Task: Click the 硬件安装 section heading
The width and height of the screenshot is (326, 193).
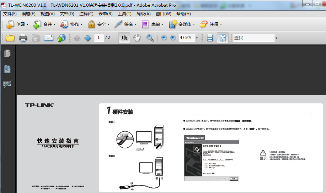Action: [x=123, y=112]
